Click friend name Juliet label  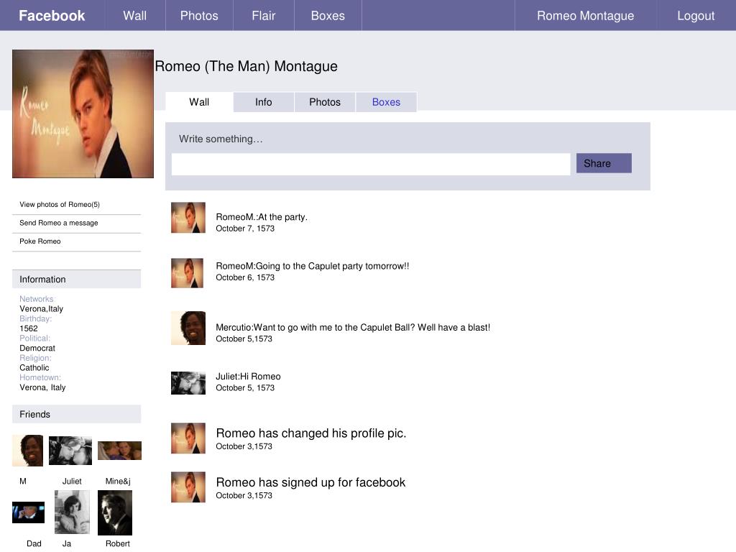pos(72,481)
